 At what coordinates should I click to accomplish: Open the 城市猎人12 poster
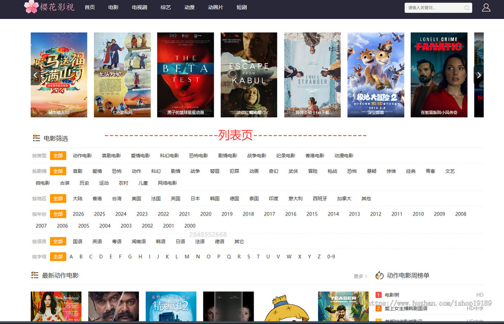pyautogui.click(x=59, y=75)
